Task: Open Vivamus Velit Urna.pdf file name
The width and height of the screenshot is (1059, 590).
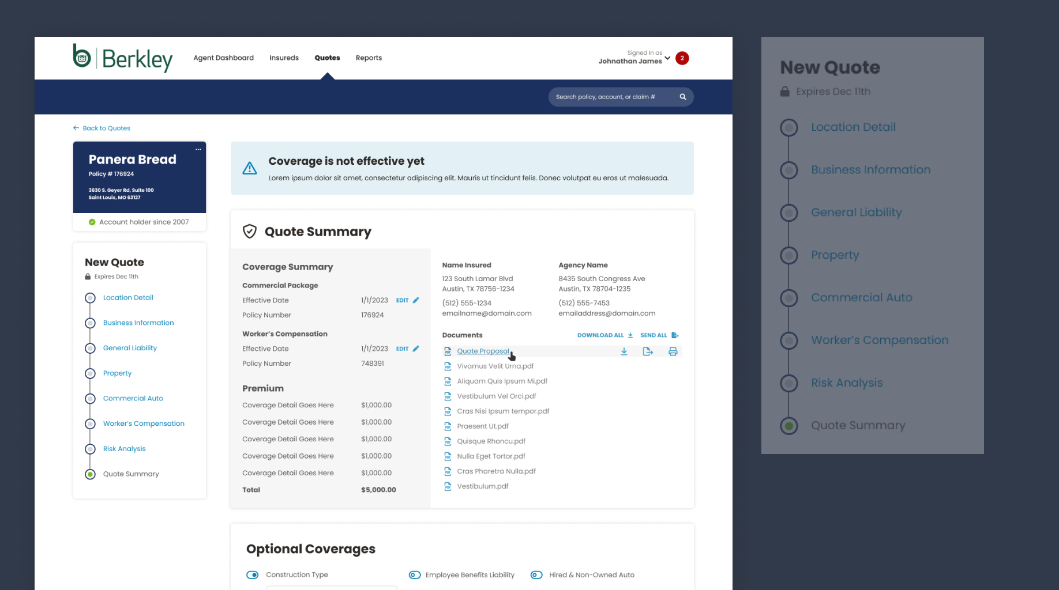Action: [495, 366]
